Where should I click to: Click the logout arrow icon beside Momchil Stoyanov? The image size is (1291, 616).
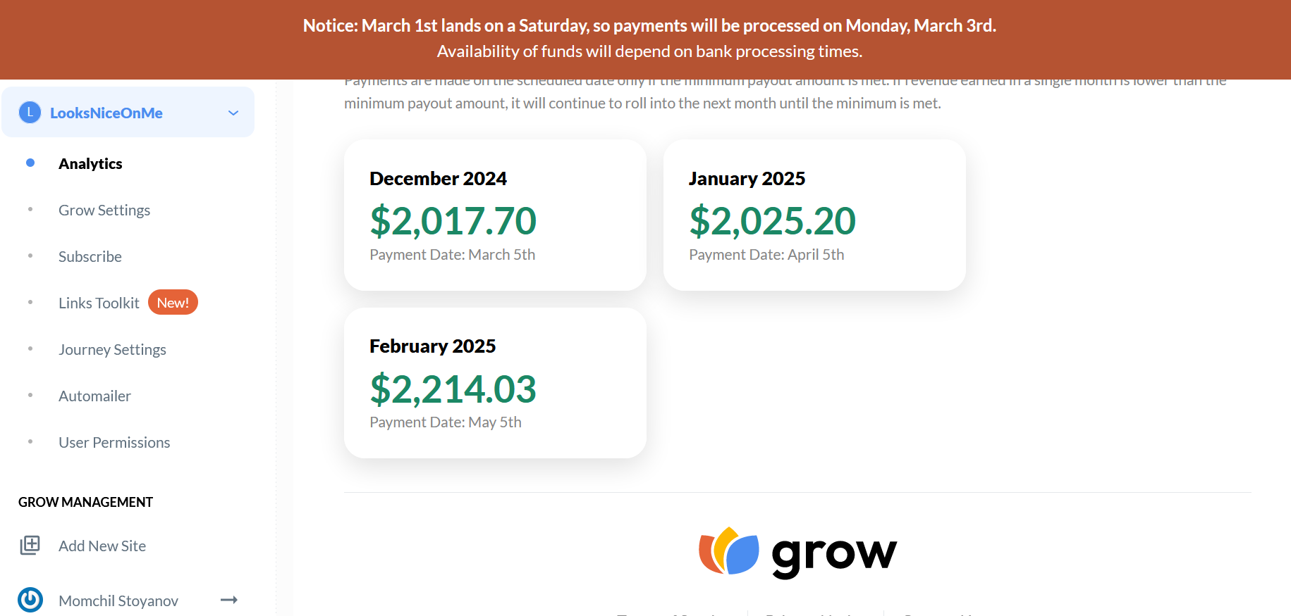[x=229, y=600]
